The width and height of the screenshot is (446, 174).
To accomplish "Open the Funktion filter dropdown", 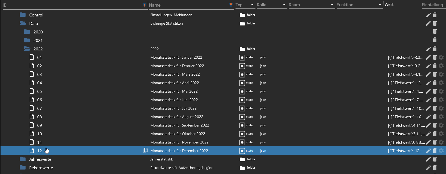I will [x=380, y=5].
